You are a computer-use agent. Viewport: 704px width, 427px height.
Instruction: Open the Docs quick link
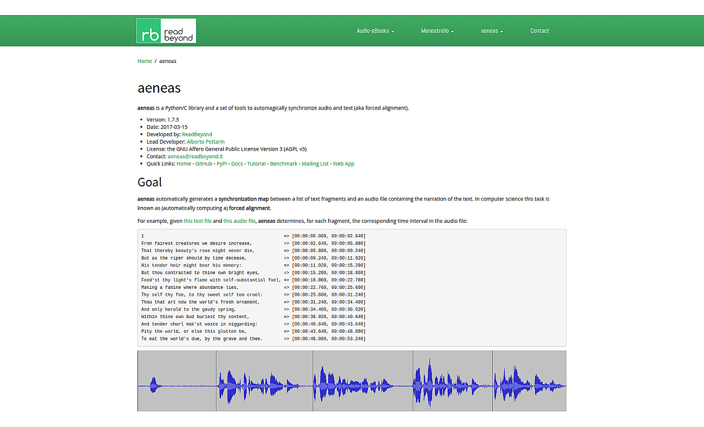(237, 164)
